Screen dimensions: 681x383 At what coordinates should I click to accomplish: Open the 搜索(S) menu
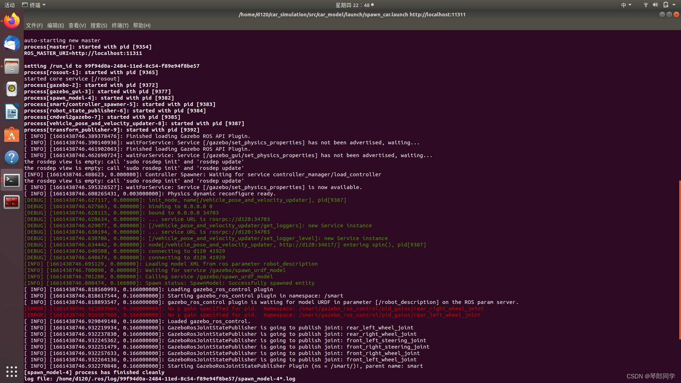99,26
